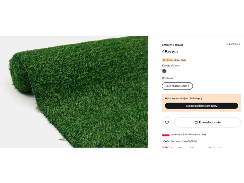Image resolution: width=244 pixels, height=183 pixels.
Task: Open Kup teraz, zapłać później info
Action: [x=184, y=141]
